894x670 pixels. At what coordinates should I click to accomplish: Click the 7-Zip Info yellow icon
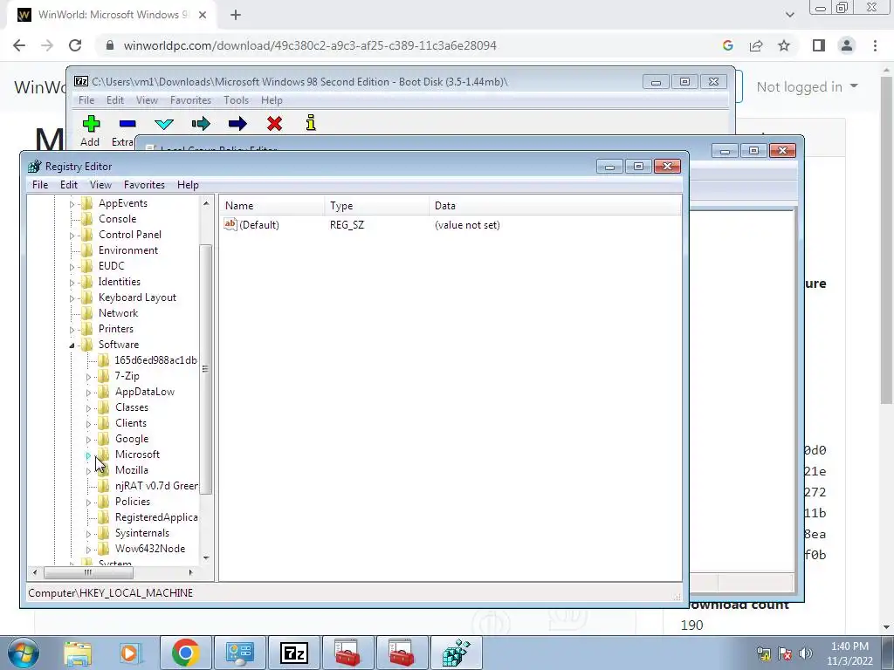click(x=311, y=122)
